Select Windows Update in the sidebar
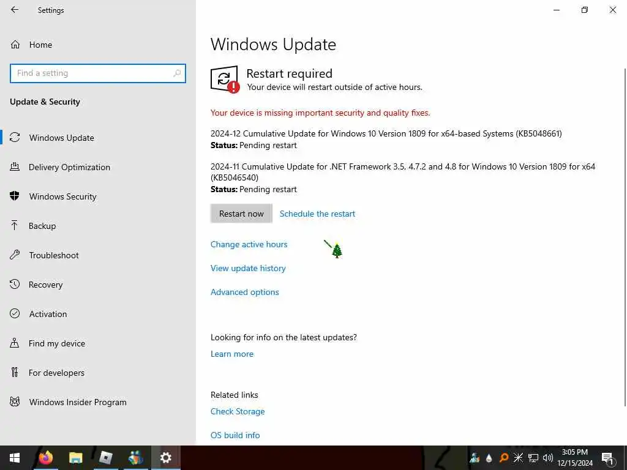This screenshot has height=470, width=627. [62, 138]
